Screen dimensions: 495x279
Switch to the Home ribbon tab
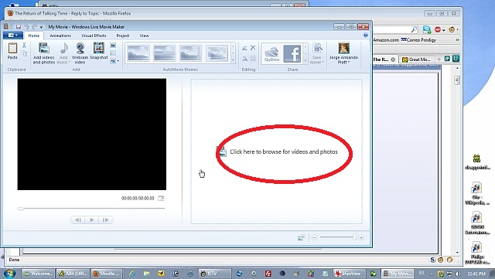pyautogui.click(x=34, y=36)
